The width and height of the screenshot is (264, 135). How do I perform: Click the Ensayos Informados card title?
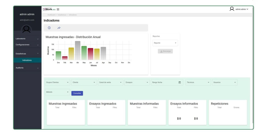coord(184,104)
